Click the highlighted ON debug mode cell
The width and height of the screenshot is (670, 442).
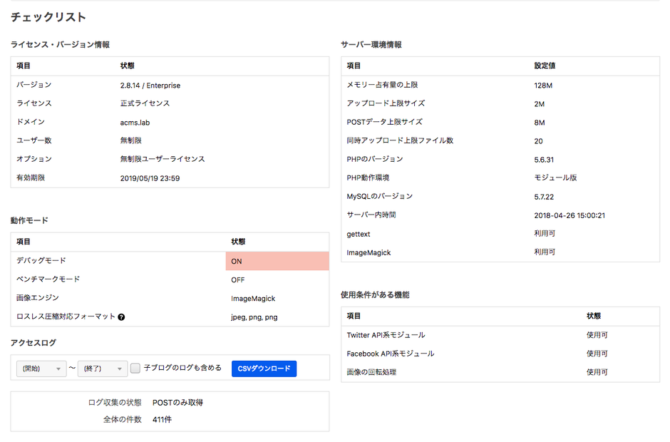click(x=277, y=261)
